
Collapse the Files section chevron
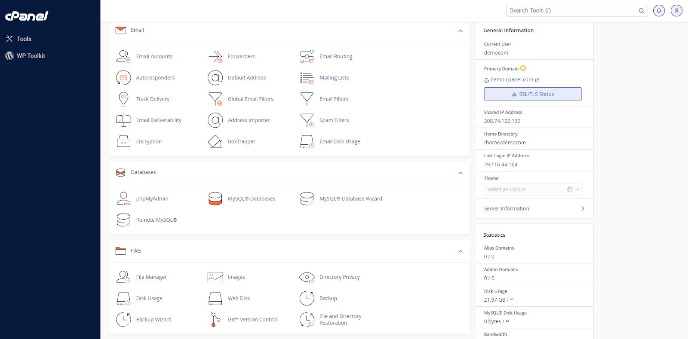tap(461, 251)
